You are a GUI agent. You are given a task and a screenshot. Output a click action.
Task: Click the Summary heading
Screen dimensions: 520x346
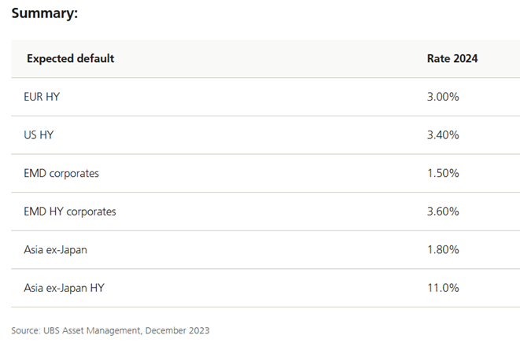[x=44, y=13]
